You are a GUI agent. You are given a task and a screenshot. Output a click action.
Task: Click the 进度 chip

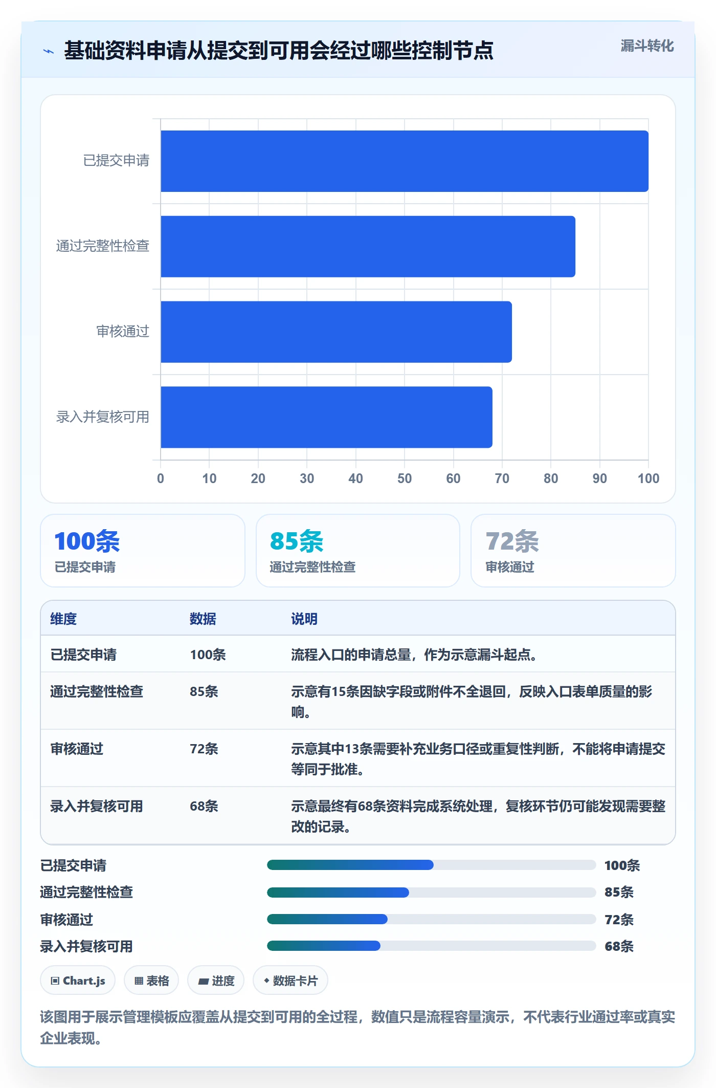click(x=216, y=981)
